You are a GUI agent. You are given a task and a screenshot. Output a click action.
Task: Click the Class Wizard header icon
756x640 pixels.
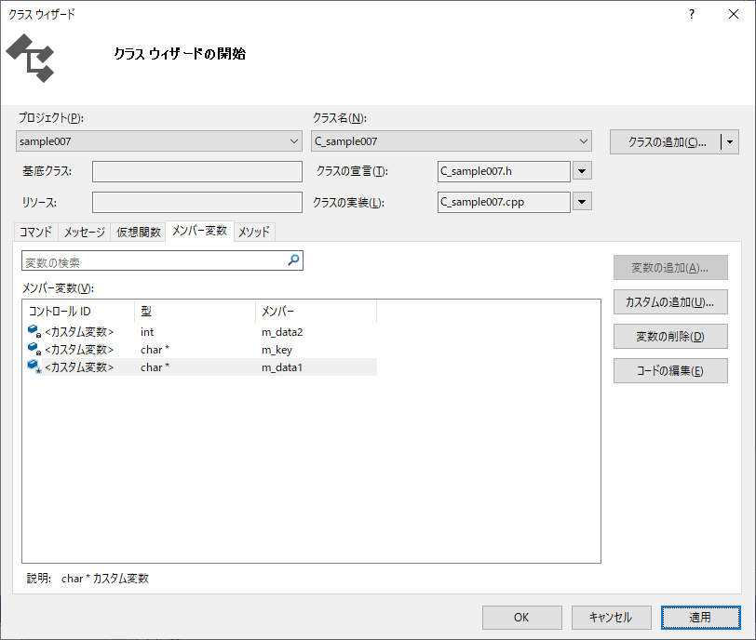pos(30,58)
